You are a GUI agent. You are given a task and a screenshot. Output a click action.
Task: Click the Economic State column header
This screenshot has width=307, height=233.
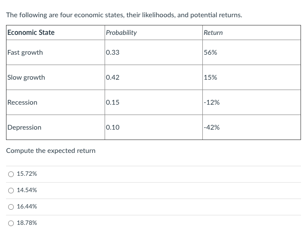31,33
